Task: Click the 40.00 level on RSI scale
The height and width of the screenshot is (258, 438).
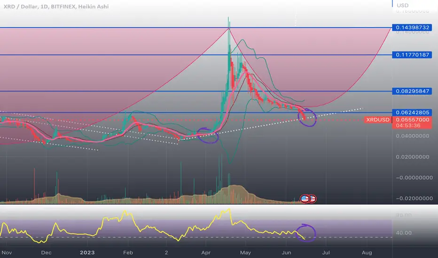Action: (404, 233)
